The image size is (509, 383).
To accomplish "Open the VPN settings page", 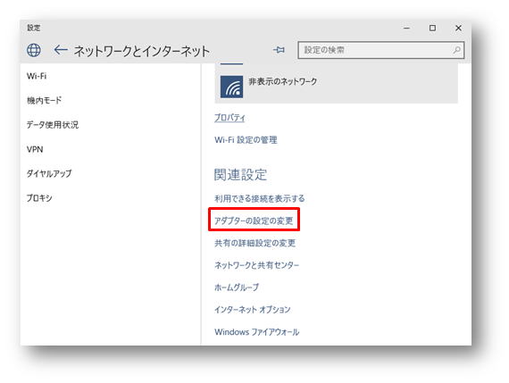I will (35, 149).
